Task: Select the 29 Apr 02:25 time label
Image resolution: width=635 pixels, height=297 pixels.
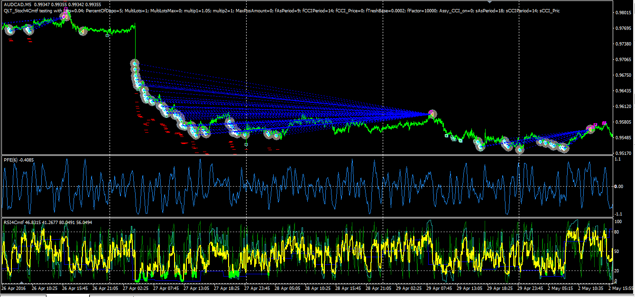Action: point(408,288)
